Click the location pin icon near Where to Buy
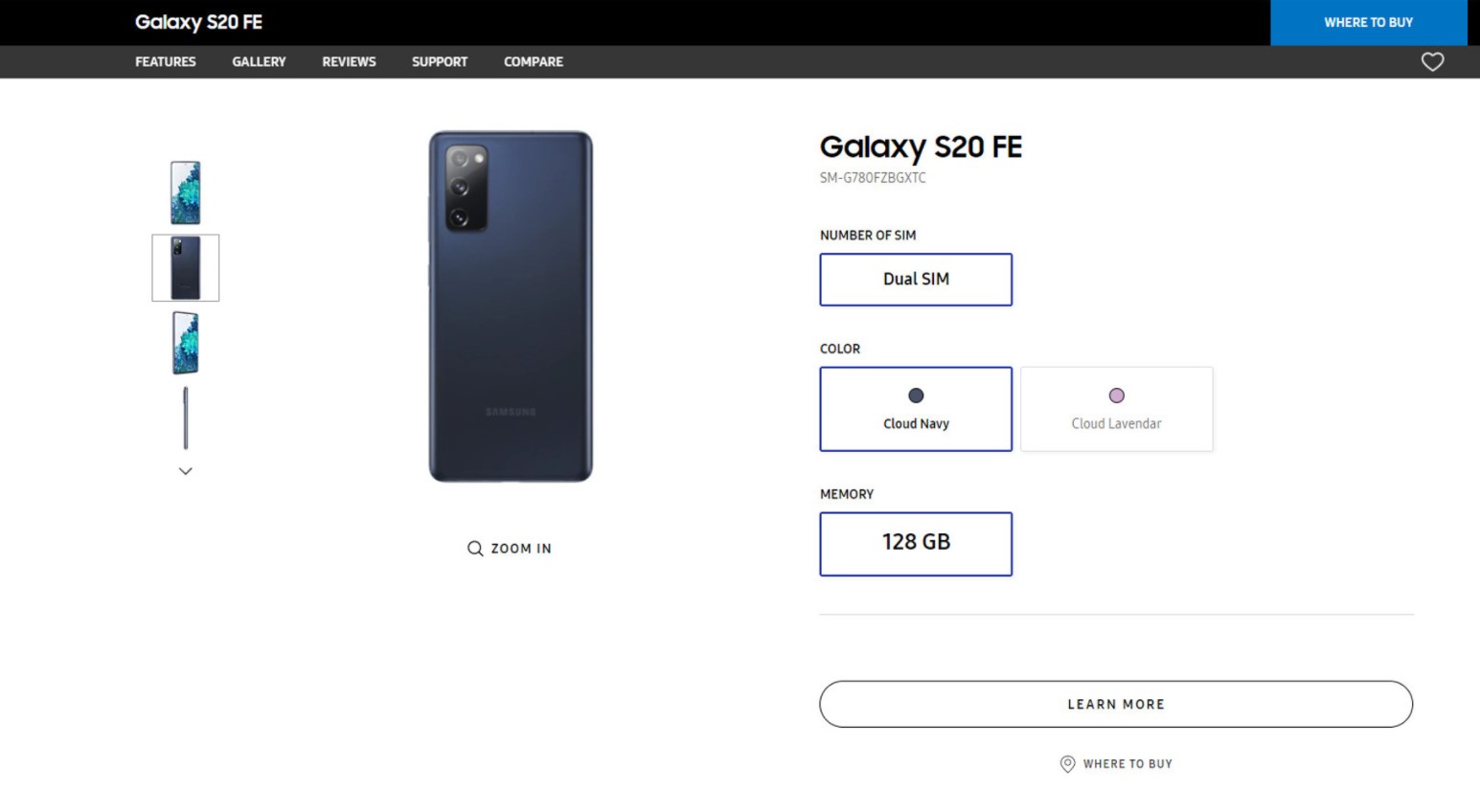 click(1067, 763)
